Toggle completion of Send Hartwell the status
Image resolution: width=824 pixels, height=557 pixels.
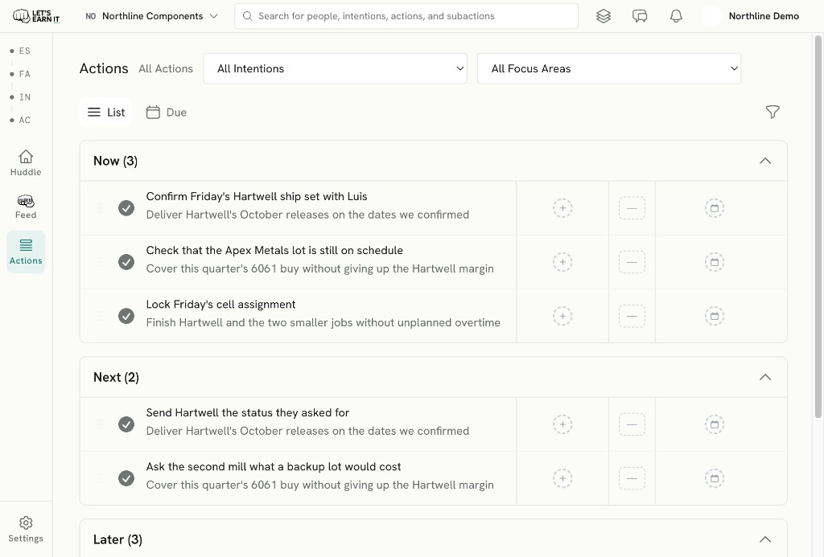126,424
